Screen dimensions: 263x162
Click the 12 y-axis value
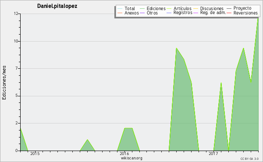pyautogui.click(x=16, y=14)
